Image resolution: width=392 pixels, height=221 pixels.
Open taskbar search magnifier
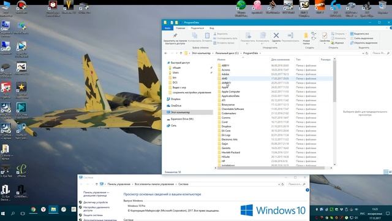(x=13, y=214)
